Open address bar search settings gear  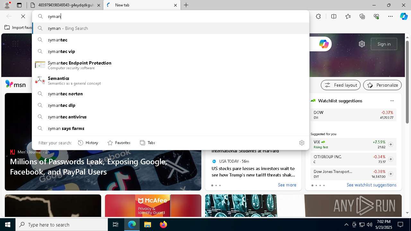[x=302, y=143]
